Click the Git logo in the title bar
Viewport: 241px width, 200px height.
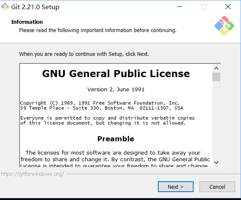tap(5, 7)
